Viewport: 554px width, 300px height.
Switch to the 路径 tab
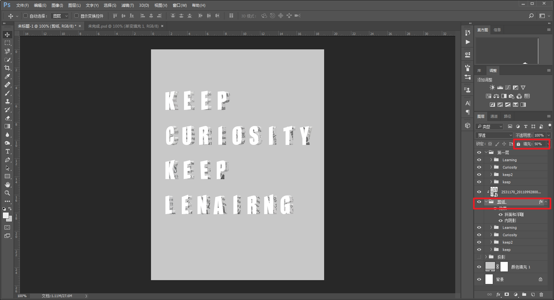[x=508, y=116]
